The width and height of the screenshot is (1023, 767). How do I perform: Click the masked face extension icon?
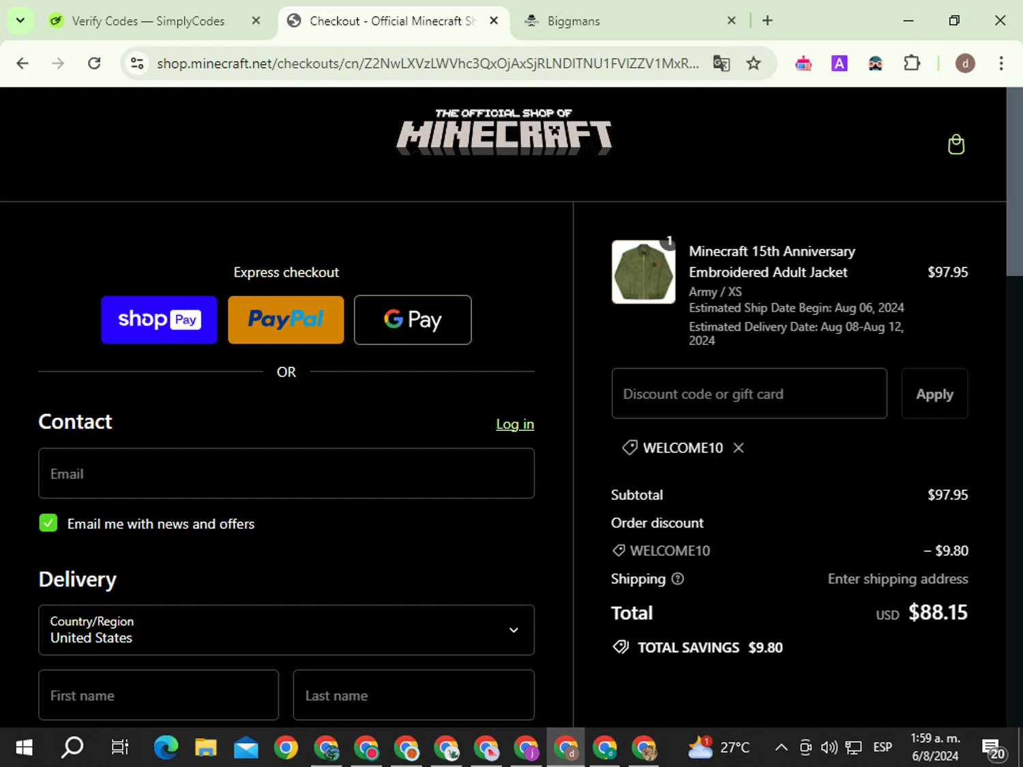876,63
